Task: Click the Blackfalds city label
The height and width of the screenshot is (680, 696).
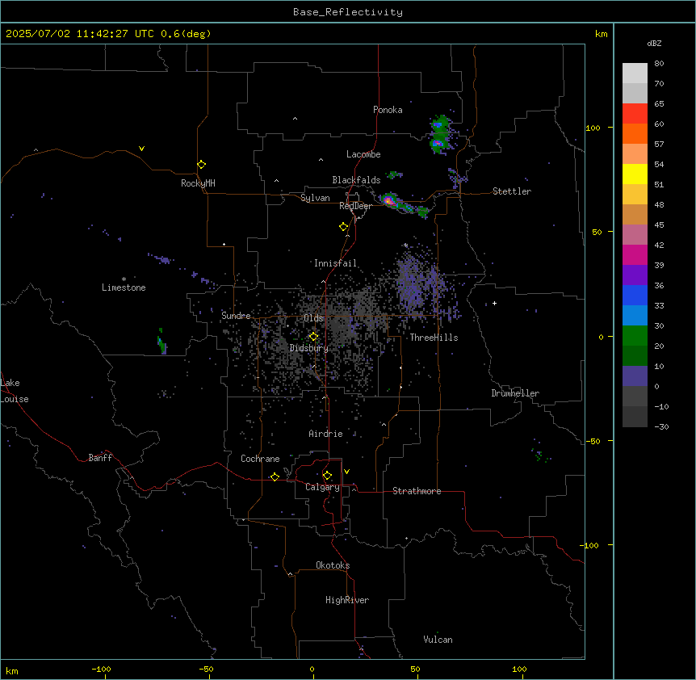Action: point(356,180)
